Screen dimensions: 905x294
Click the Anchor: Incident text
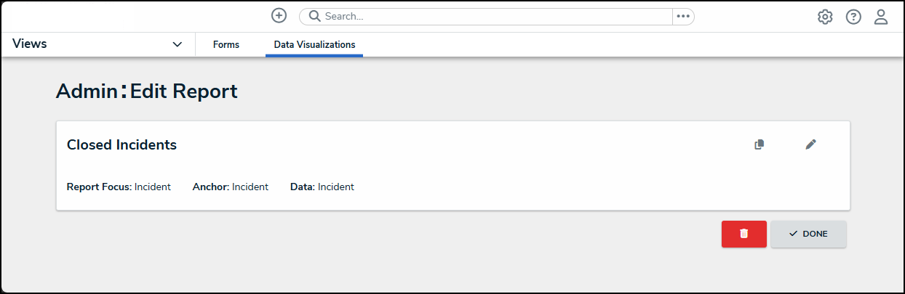pyautogui.click(x=231, y=187)
